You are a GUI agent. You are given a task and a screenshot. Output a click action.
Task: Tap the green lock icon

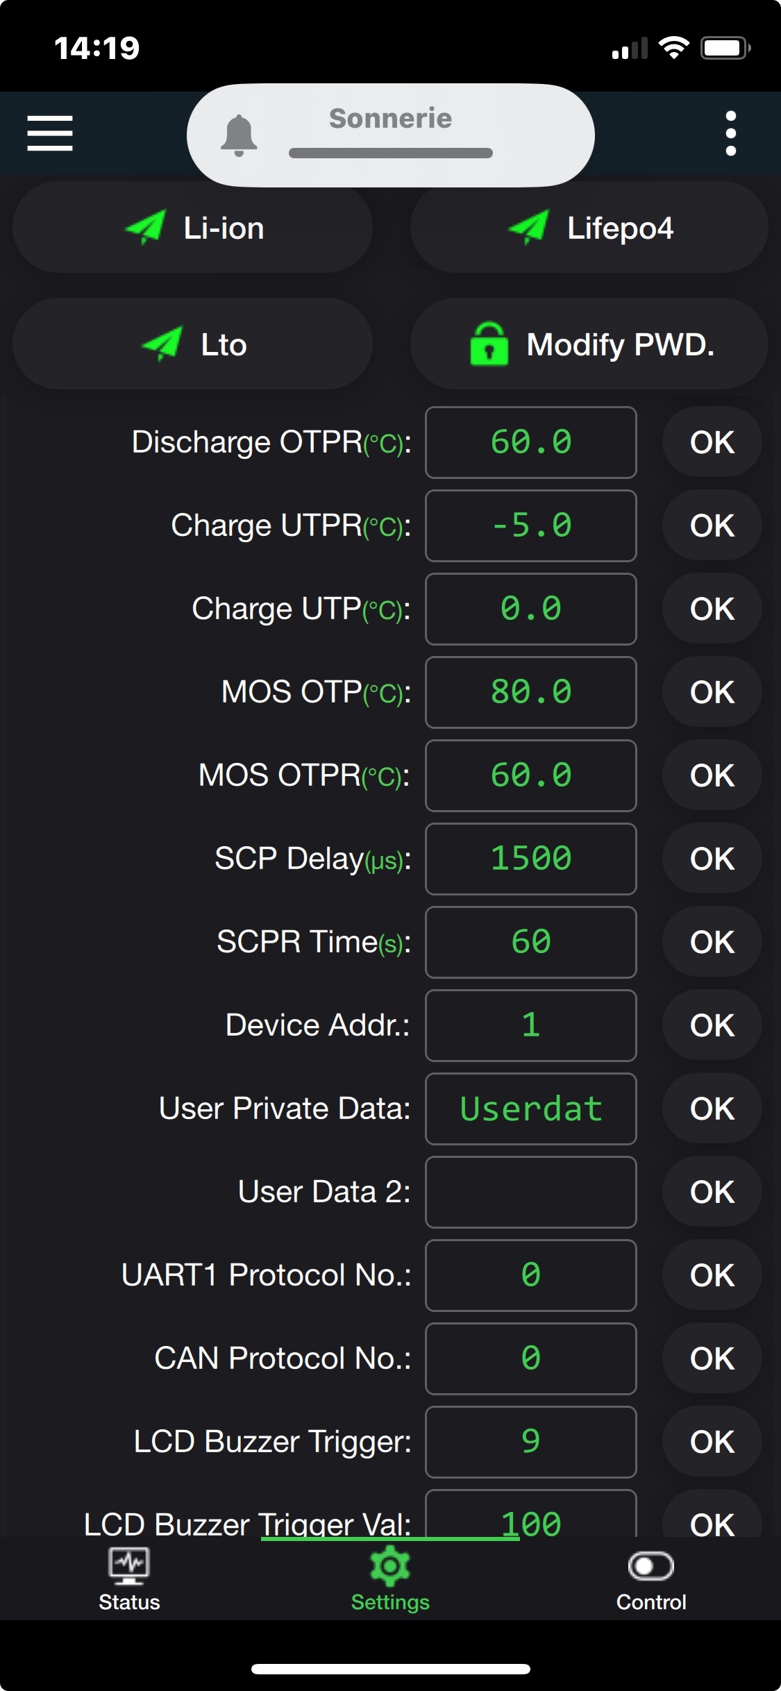[489, 344]
